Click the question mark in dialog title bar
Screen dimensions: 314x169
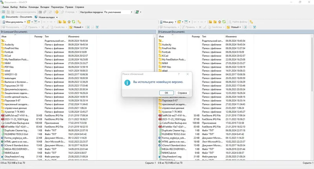179,74
